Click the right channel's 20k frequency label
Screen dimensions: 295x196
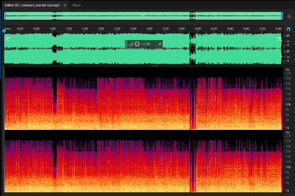[288, 141]
